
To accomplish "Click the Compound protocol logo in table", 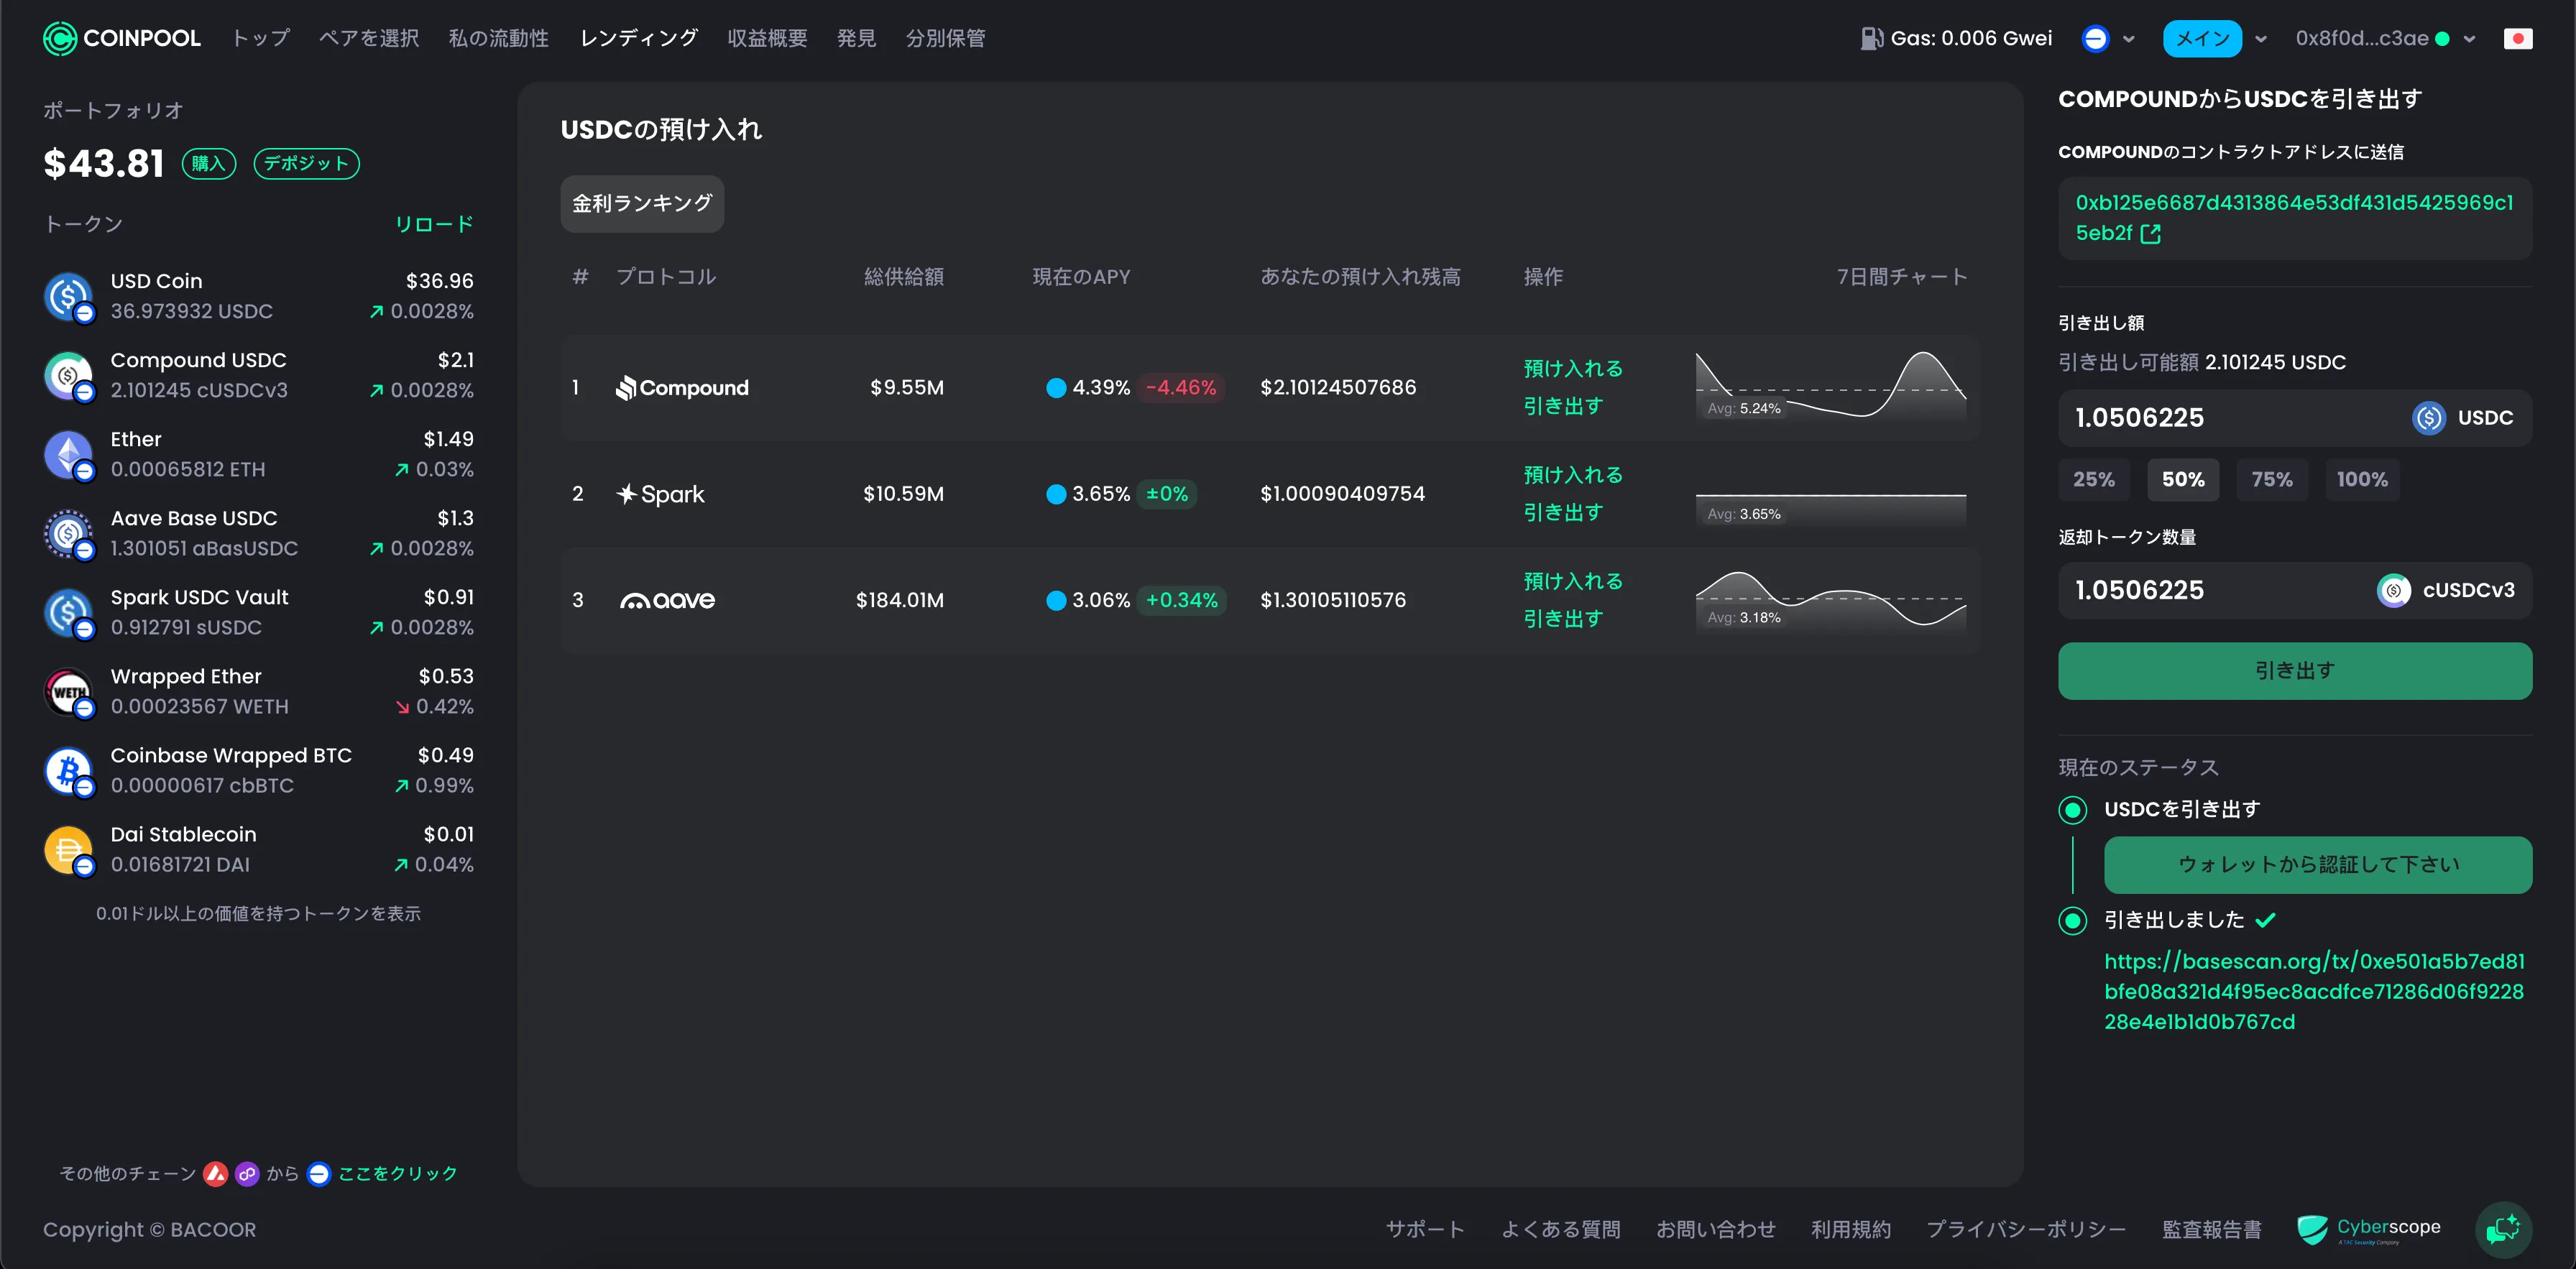I will click(682, 388).
